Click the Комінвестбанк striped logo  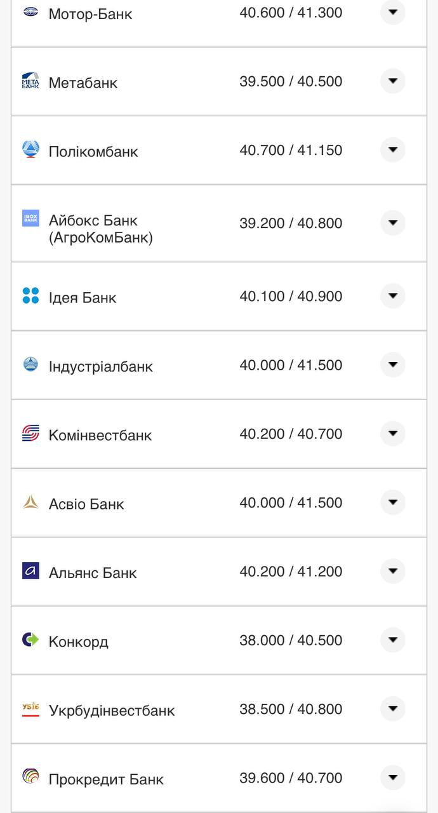tap(30, 433)
